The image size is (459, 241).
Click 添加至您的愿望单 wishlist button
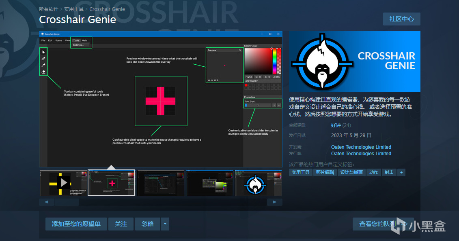pyautogui.click(x=76, y=224)
